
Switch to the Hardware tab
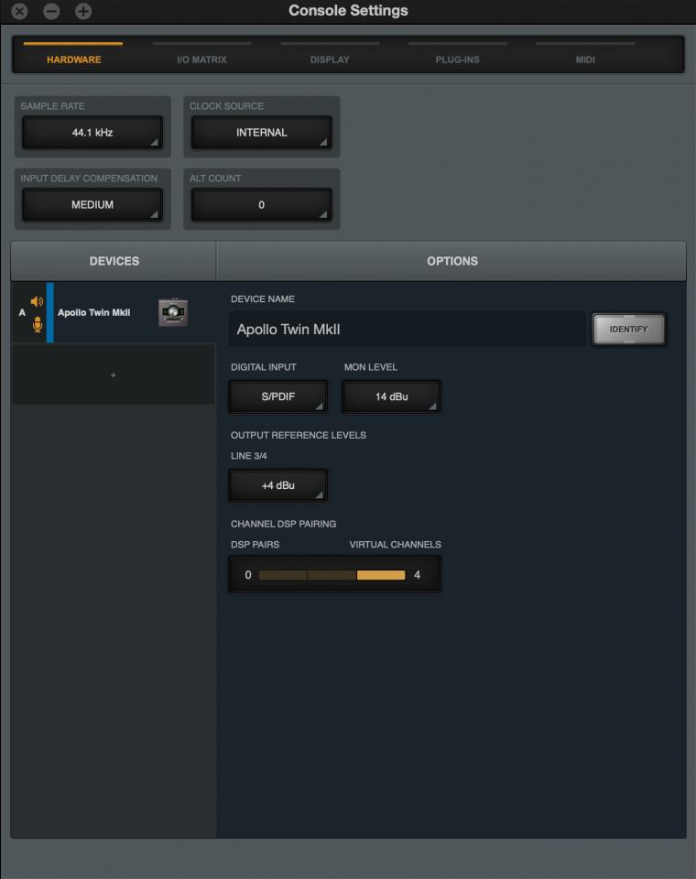[x=73, y=60]
